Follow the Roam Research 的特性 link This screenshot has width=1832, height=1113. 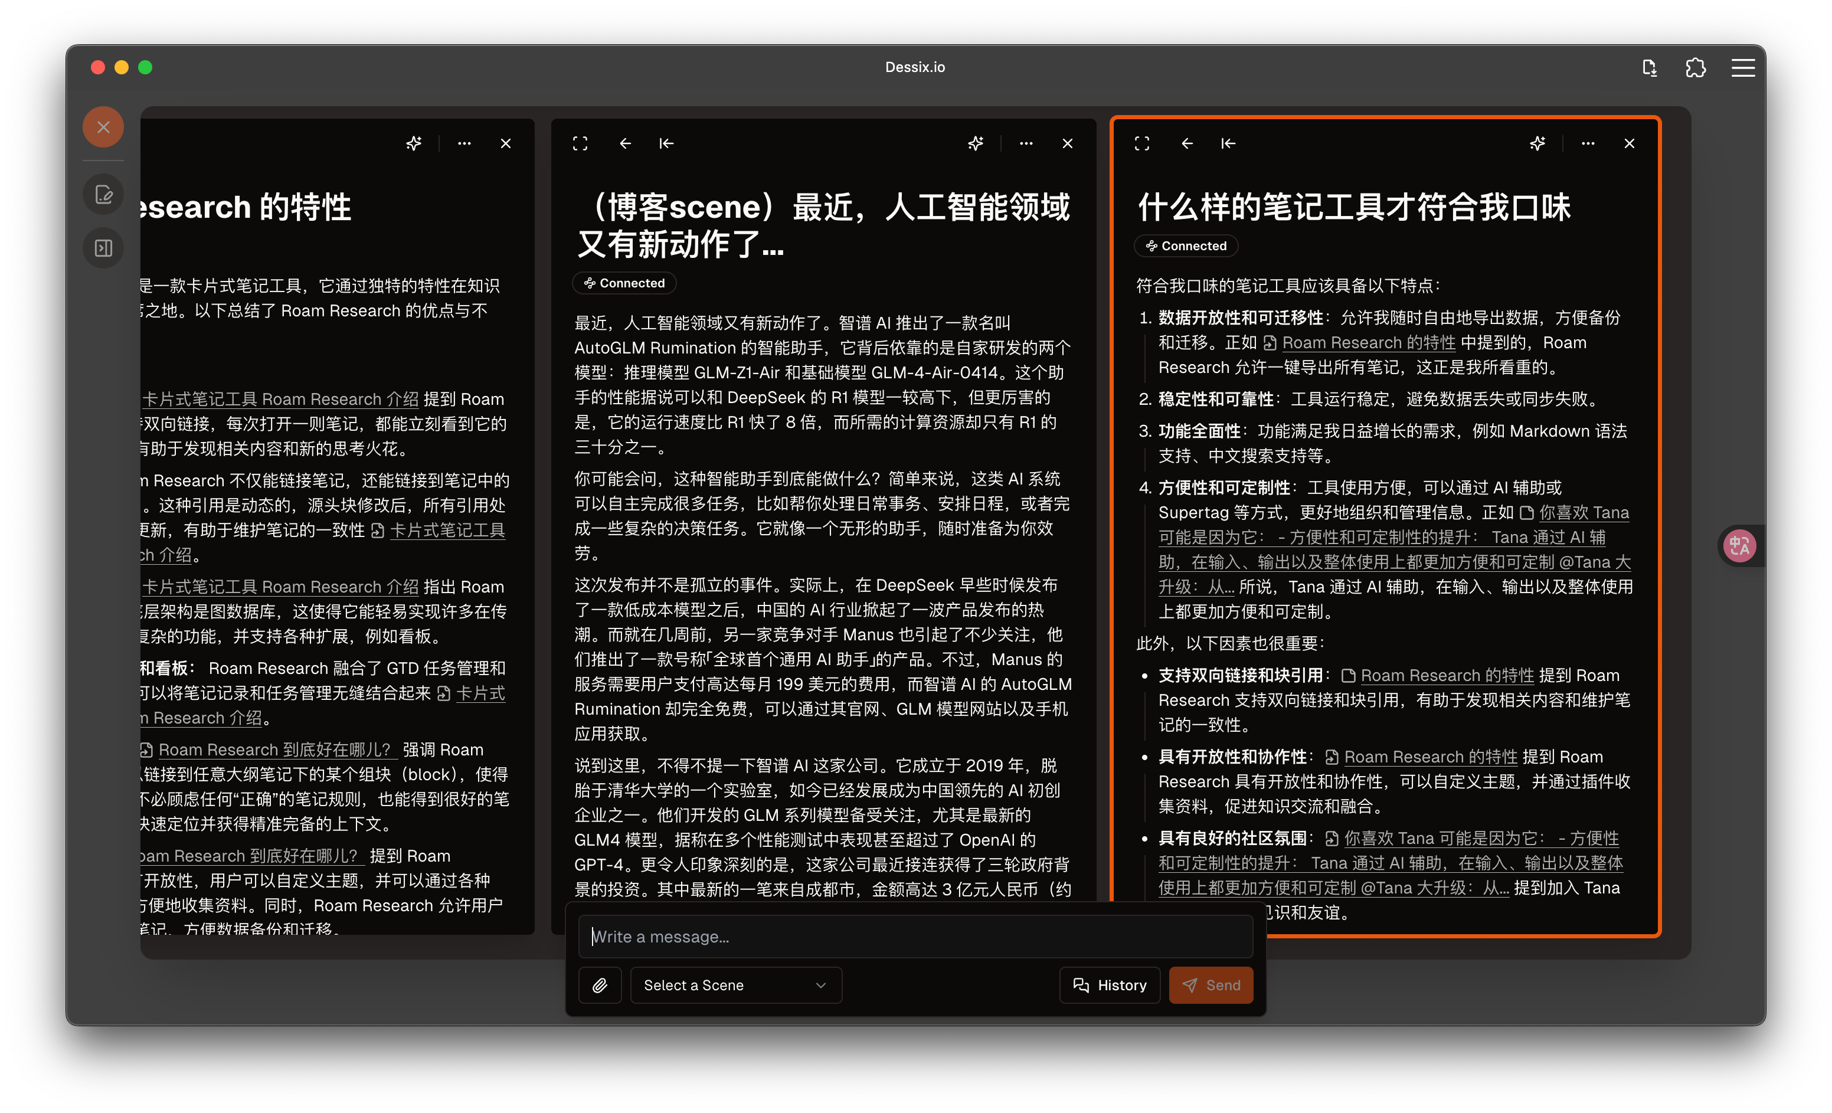1368,342
